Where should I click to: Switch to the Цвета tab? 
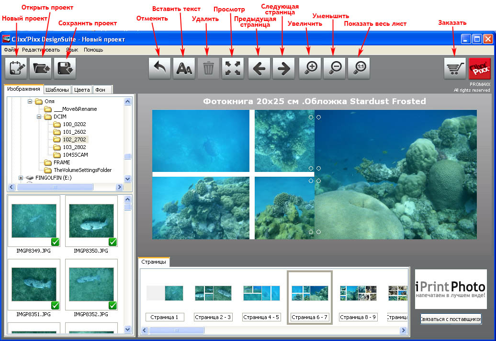tap(82, 90)
